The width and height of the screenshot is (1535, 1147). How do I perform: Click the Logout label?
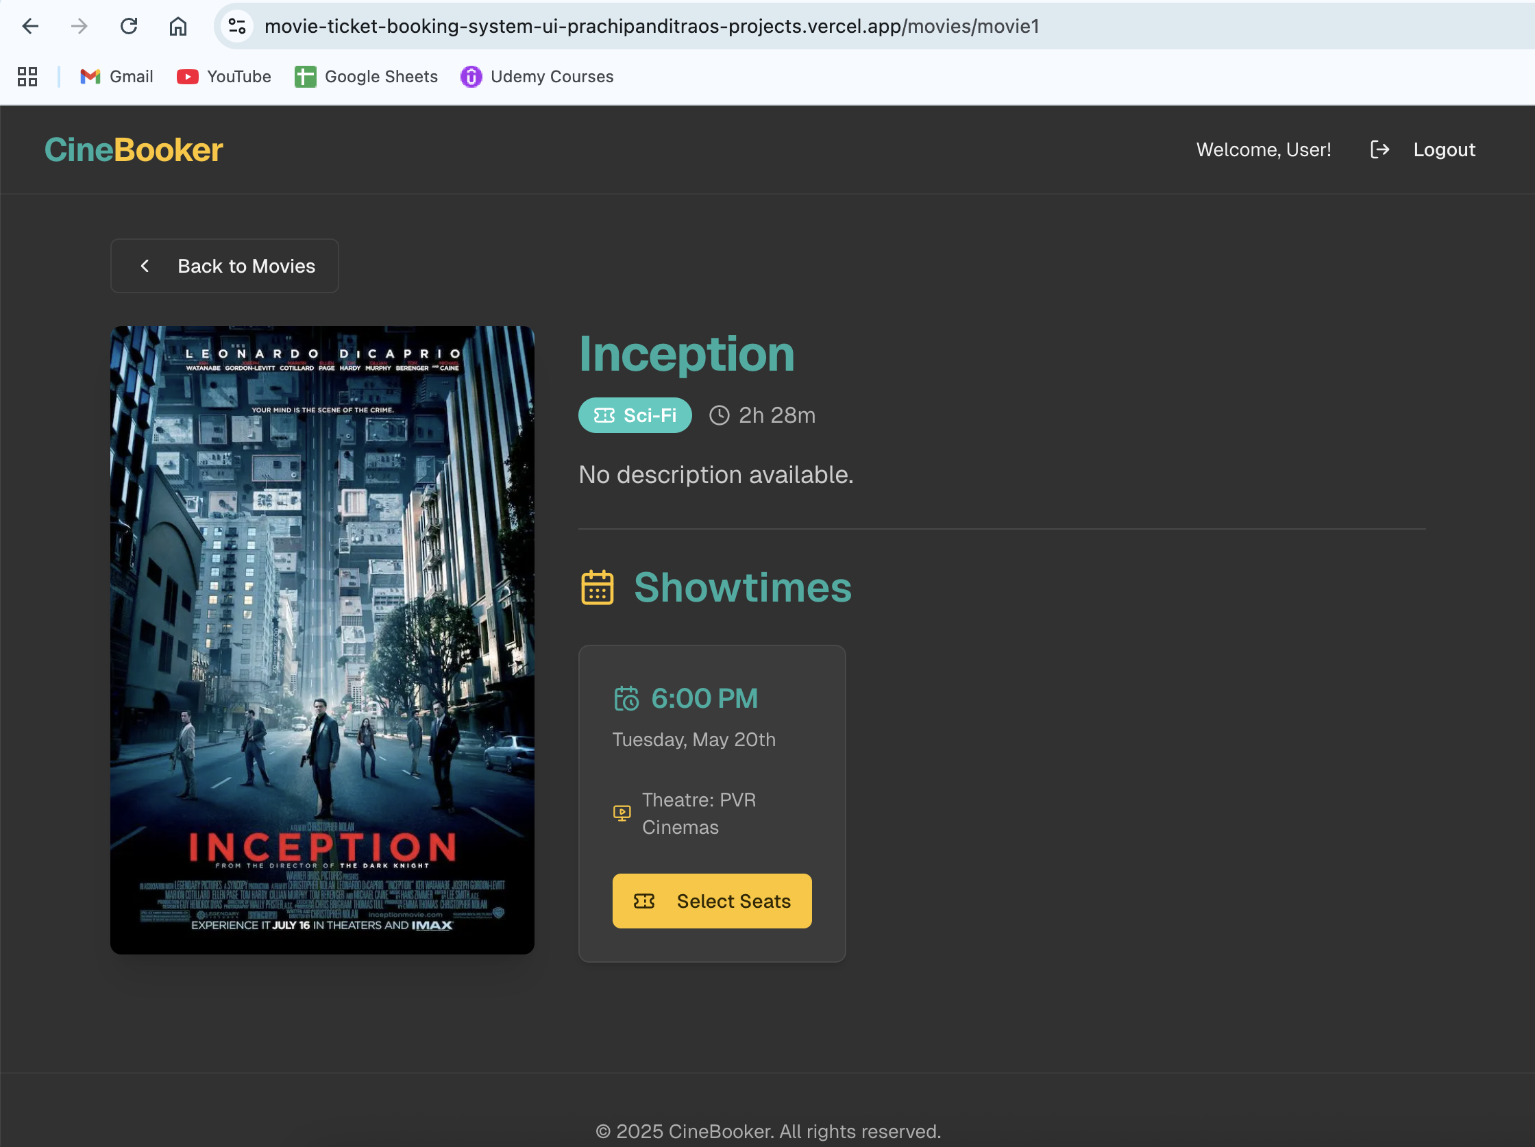click(x=1444, y=150)
